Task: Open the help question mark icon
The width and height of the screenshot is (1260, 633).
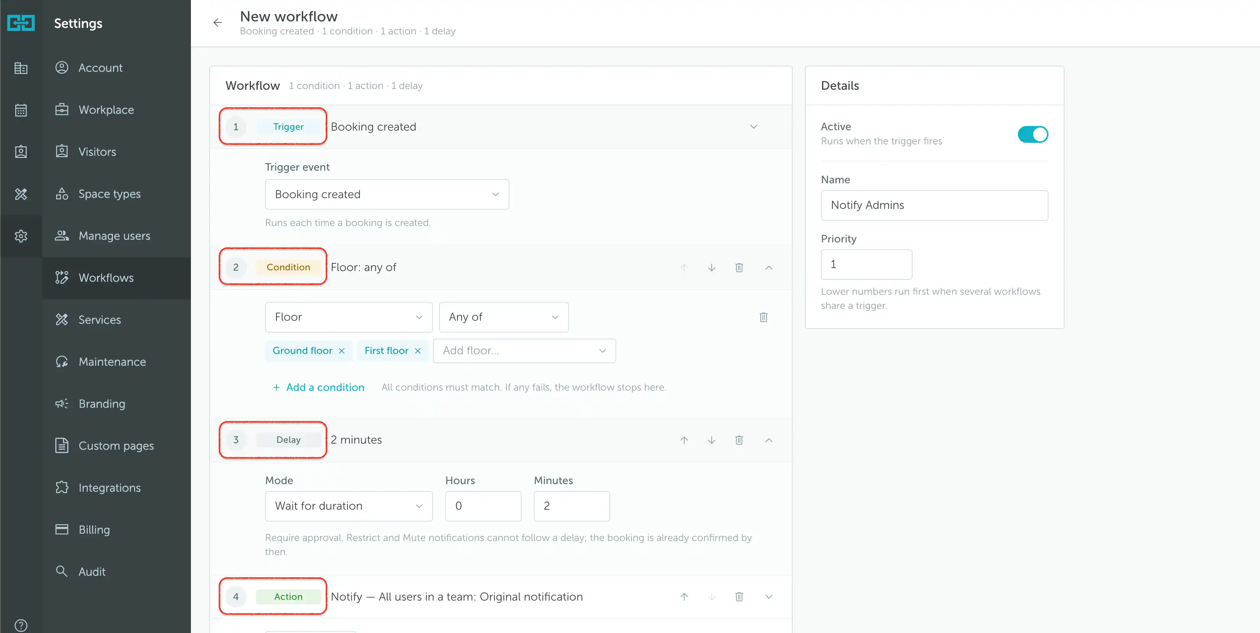Action: 21,625
